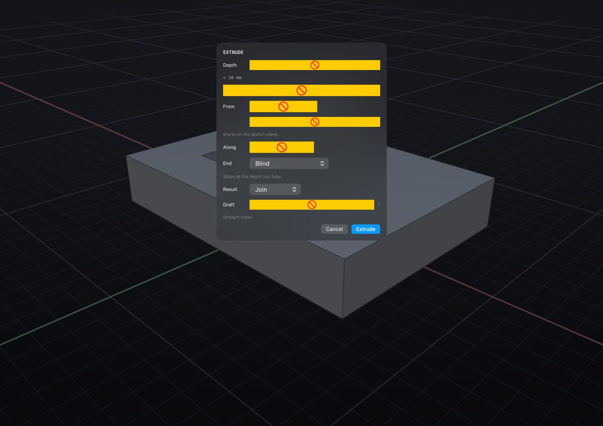The width and height of the screenshot is (603, 426).
Task: Click the Result field label
Action: coord(230,189)
